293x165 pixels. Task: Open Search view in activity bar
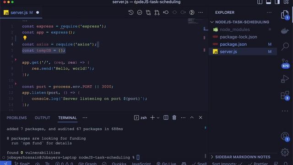285,46
